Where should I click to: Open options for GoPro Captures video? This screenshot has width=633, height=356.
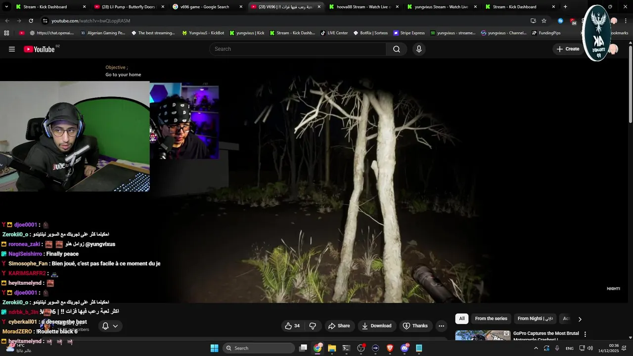[585, 334]
